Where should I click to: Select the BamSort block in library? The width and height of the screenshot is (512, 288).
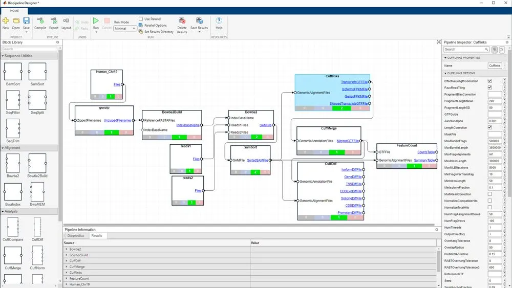click(x=13, y=72)
